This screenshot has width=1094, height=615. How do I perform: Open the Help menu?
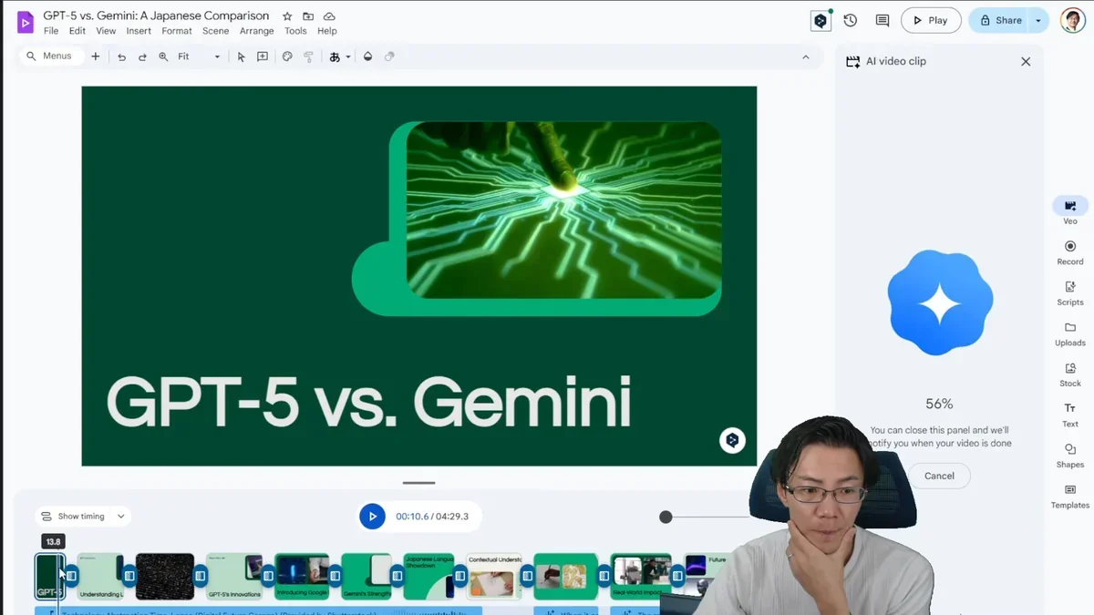tap(327, 31)
